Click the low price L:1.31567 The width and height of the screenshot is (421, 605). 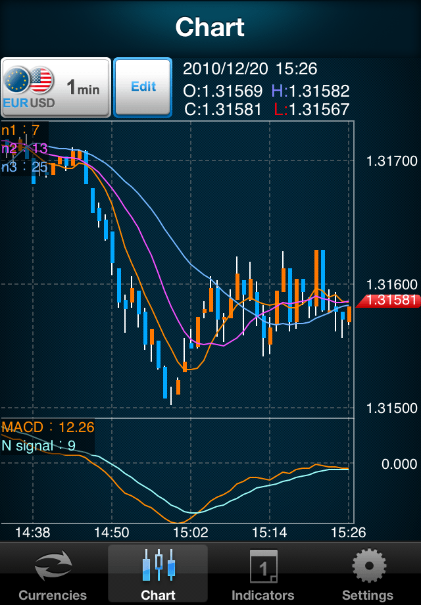click(312, 110)
